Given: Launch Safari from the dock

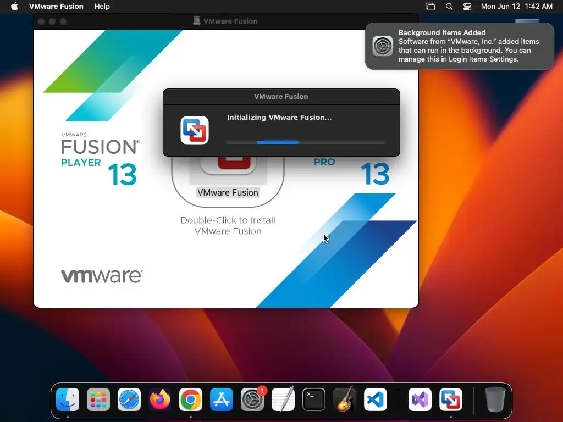Looking at the screenshot, I should click(x=129, y=399).
